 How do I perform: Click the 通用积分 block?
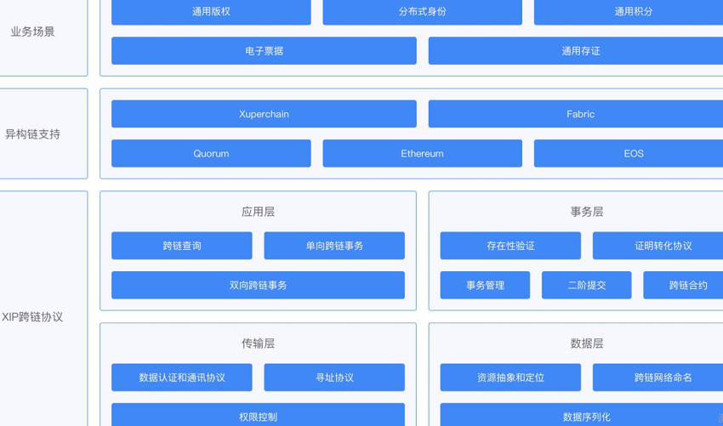point(629,12)
